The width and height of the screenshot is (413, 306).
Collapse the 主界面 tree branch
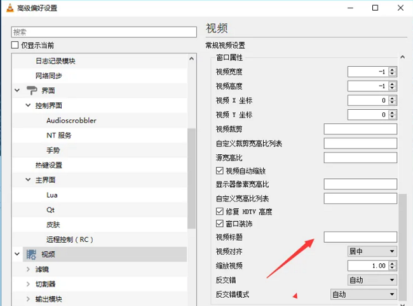[28, 180]
